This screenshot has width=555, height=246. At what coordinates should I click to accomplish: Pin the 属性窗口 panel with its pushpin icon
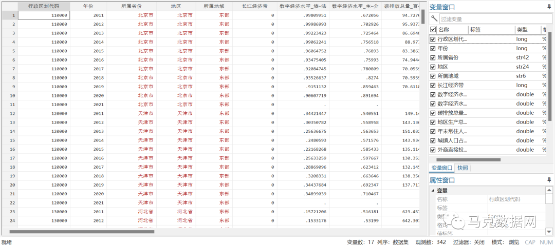(x=549, y=180)
